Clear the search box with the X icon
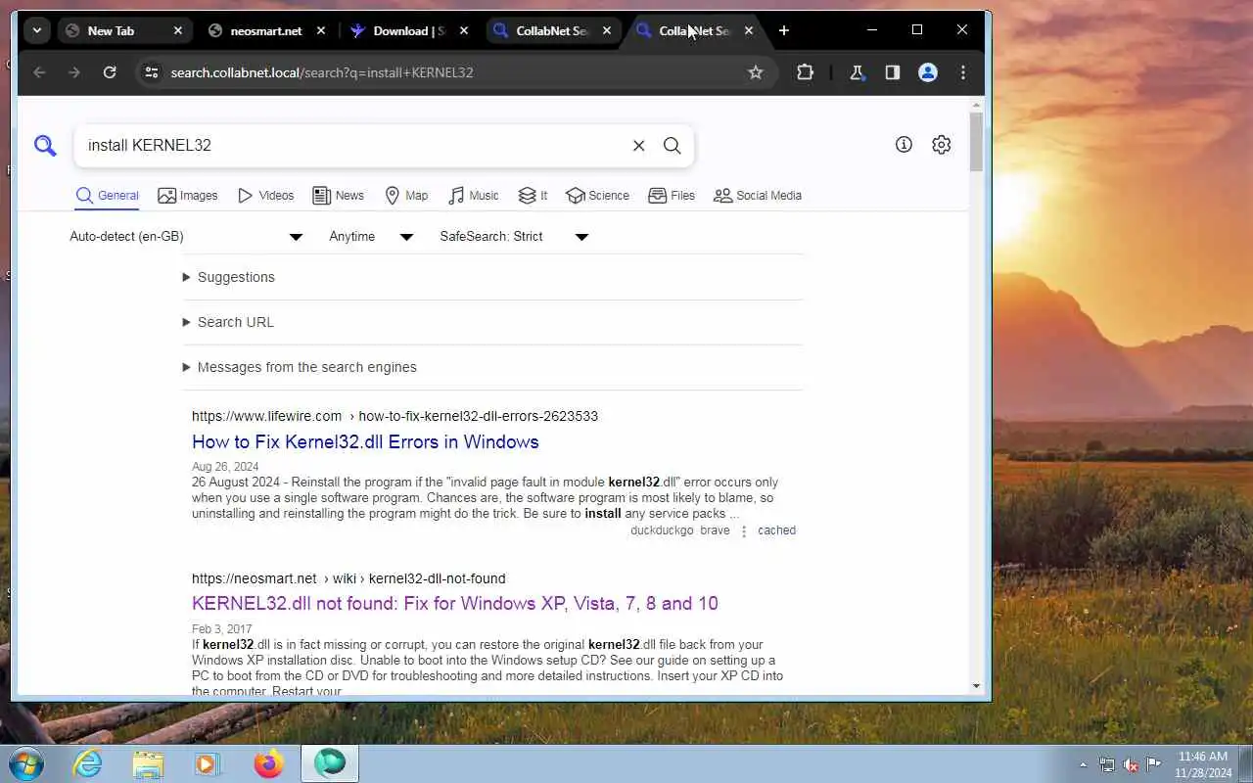The width and height of the screenshot is (1253, 783). [x=638, y=145]
